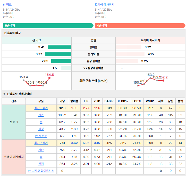The width and height of the screenshot is (187, 176).
Task: Click the 트레이 예사비지 name cell in detail table
Action: [14, 157]
